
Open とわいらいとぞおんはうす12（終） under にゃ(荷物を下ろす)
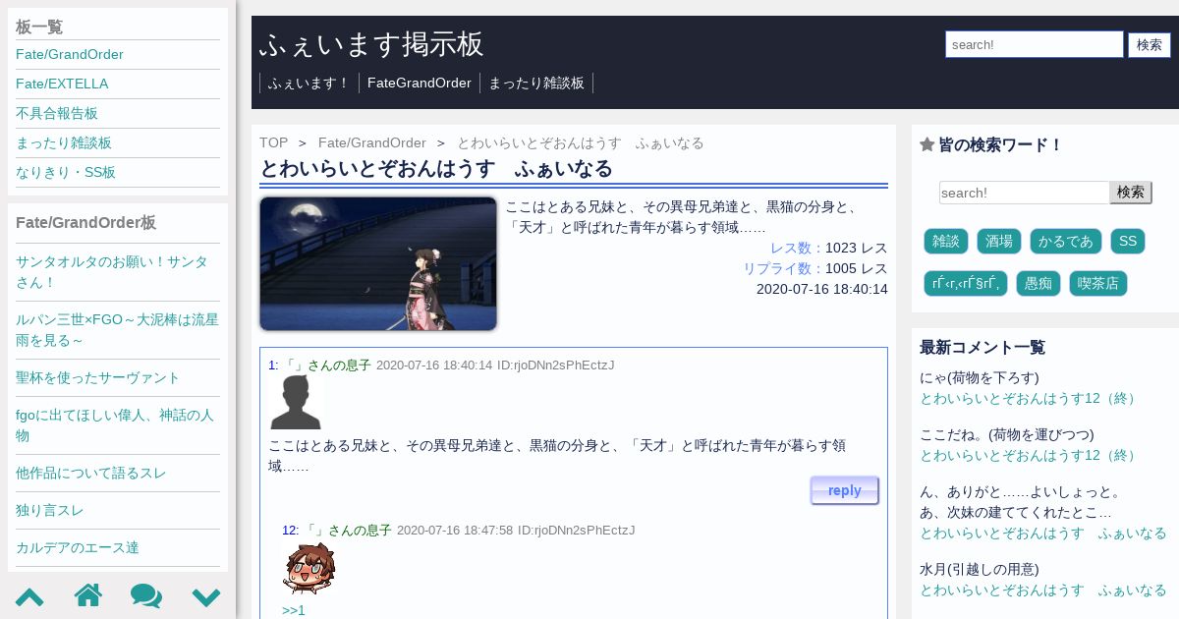pyautogui.click(x=1031, y=398)
